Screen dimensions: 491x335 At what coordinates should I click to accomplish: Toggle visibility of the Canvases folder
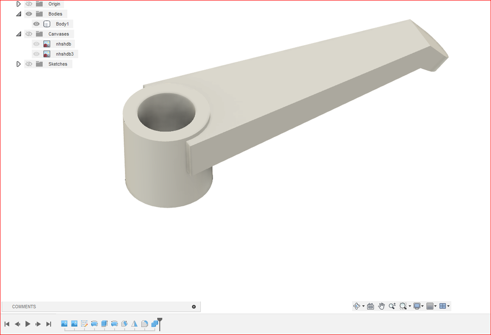point(29,34)
